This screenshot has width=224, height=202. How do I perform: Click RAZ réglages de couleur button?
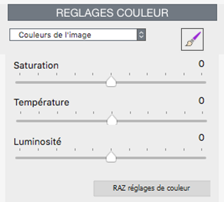152,188
